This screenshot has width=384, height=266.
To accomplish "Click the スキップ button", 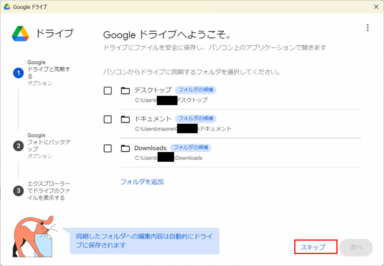I will (x=316, y=247).
